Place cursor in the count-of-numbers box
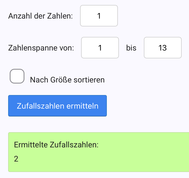 point(99,16)
